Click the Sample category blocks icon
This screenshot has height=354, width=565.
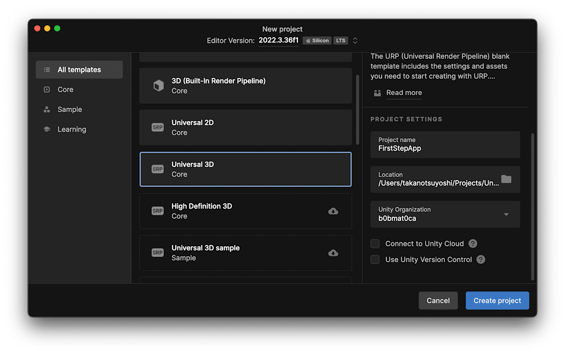coord(47,109)
